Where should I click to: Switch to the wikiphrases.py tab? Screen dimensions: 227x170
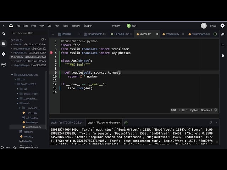pos(200,34)
